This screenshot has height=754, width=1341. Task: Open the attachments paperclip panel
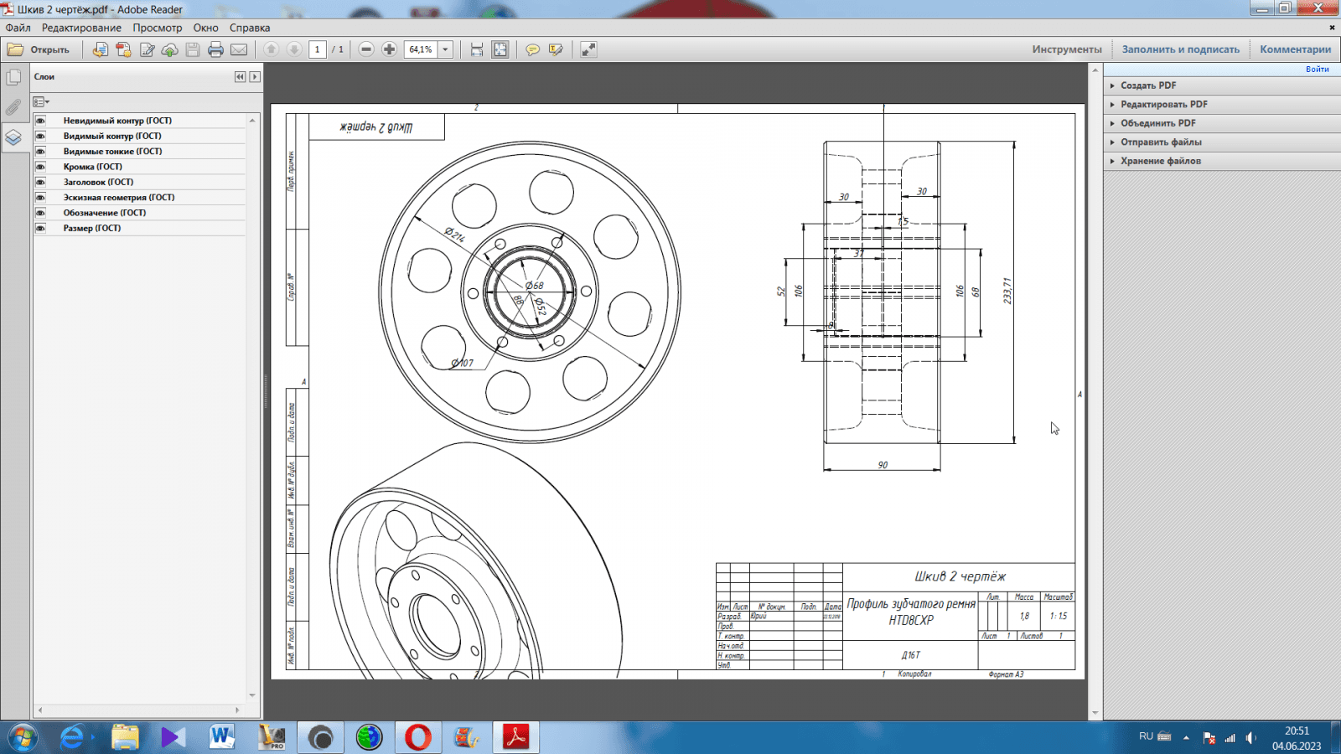(x=13, y=107)
